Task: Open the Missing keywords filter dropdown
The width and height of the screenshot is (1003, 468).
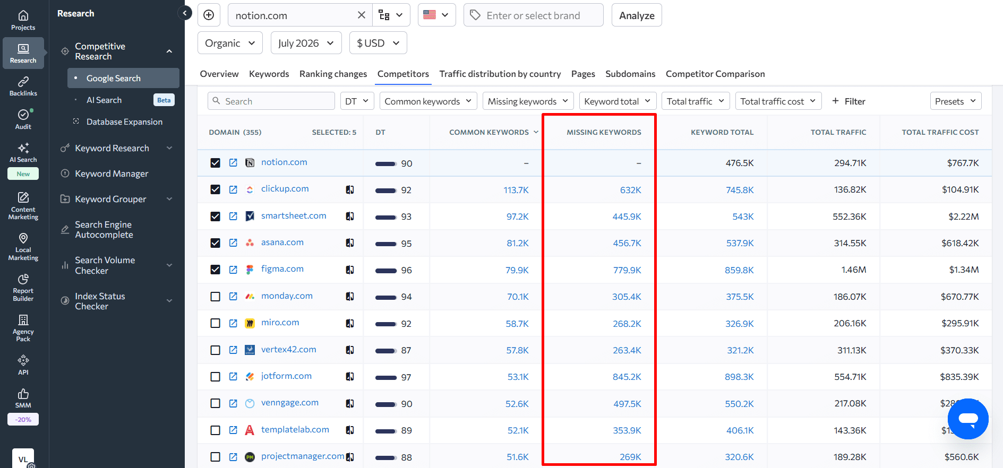Action: point(528,101)
